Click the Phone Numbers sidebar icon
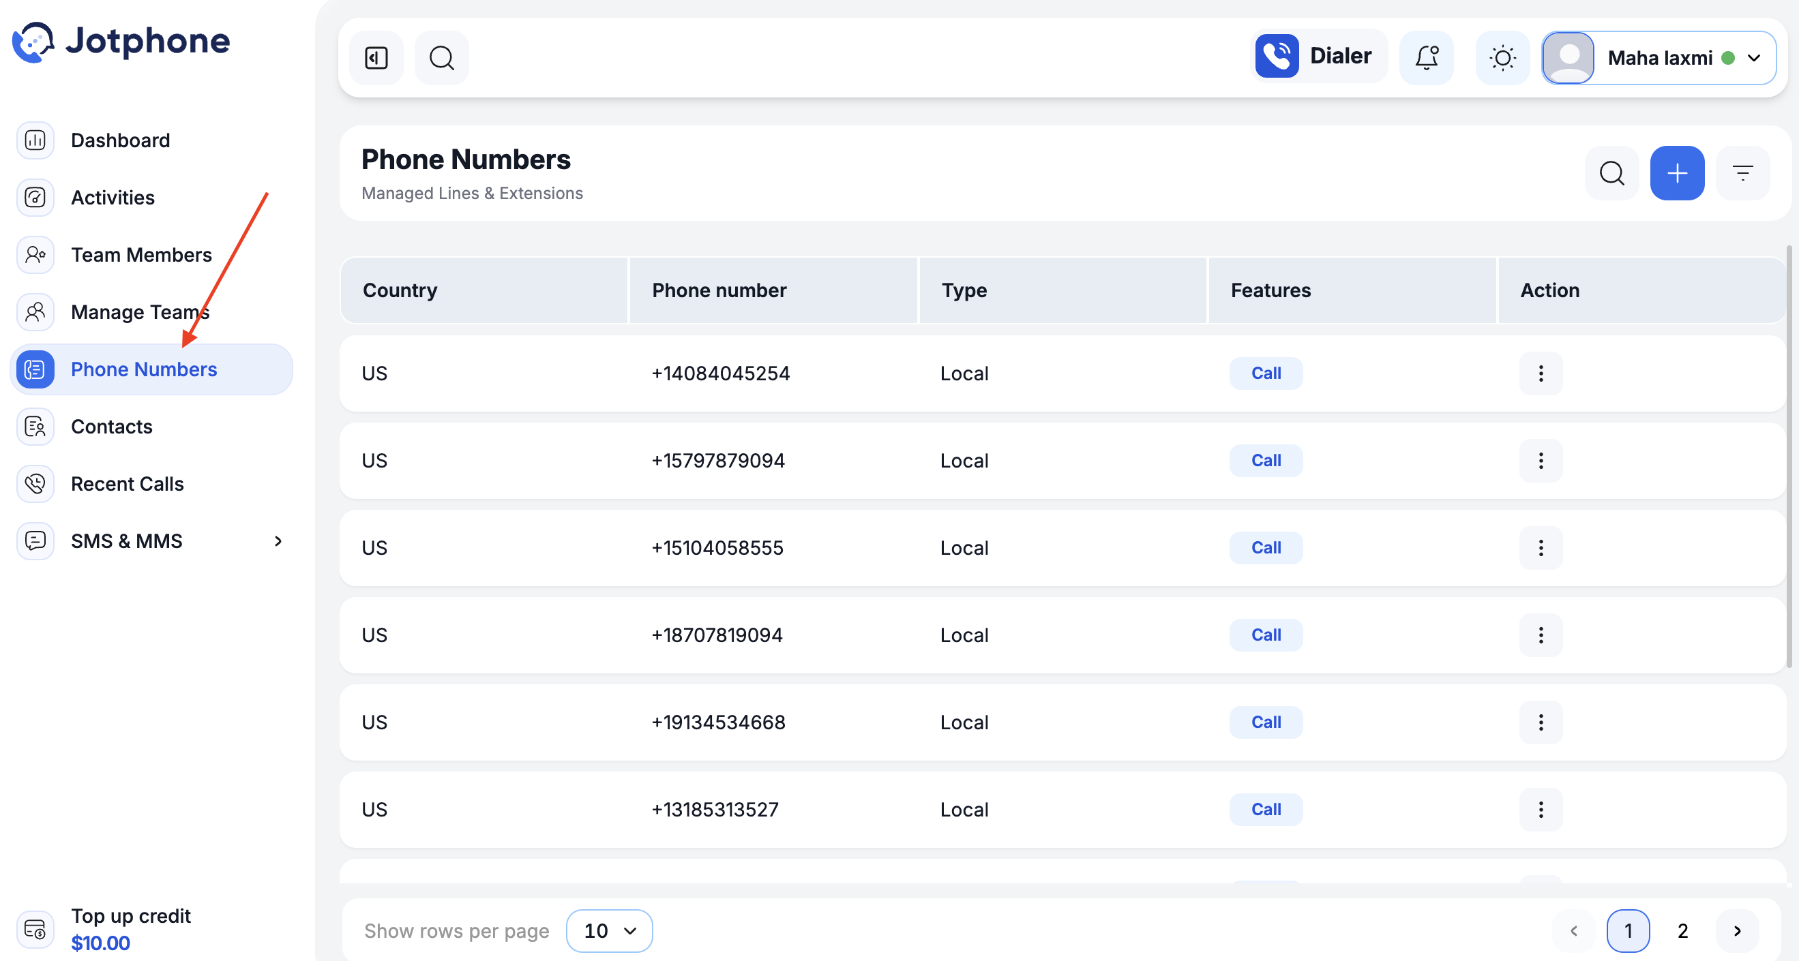 pyautogui.click(x=35, y=369)
